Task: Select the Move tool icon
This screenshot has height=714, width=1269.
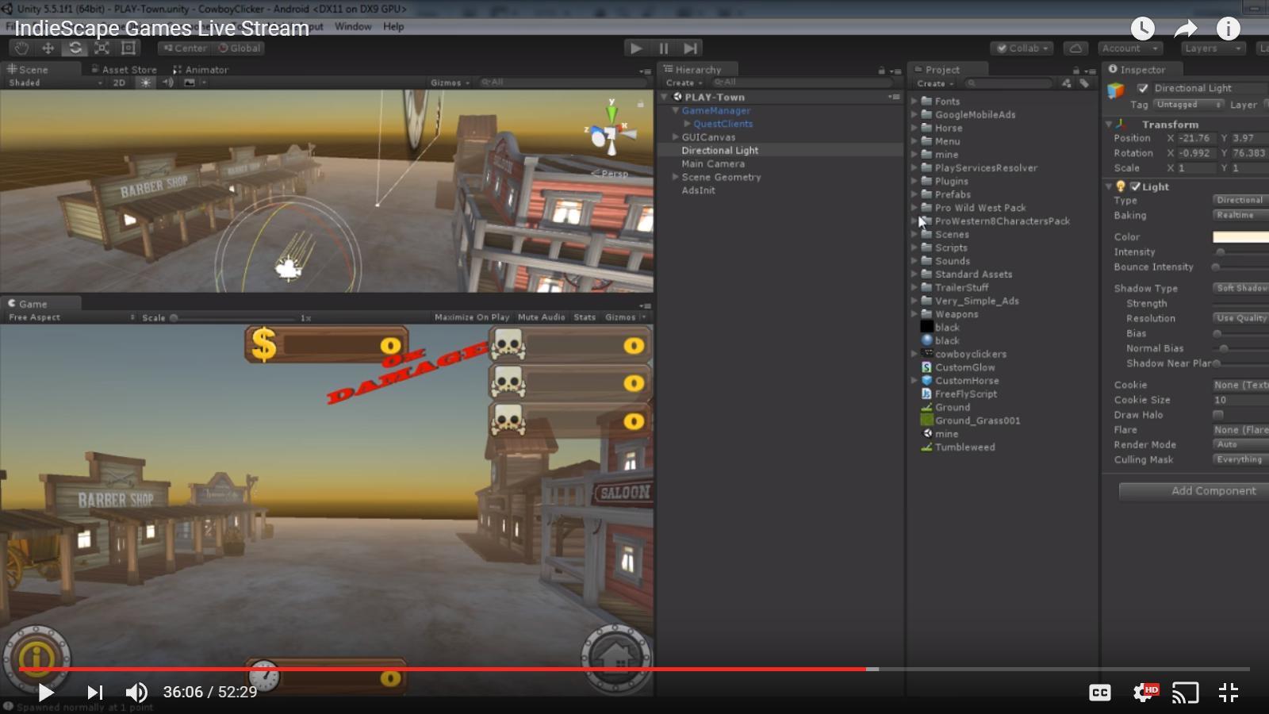Action: 48,48
